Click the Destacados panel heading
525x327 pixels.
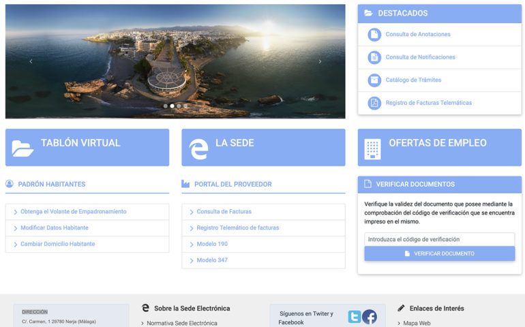click(403, 13)
